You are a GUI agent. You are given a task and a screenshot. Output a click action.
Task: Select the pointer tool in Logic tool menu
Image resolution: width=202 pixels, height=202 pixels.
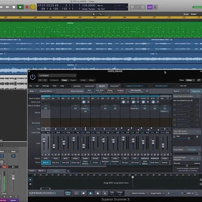coord(94,14)
